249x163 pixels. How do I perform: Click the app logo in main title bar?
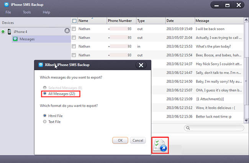click(6, 5)
